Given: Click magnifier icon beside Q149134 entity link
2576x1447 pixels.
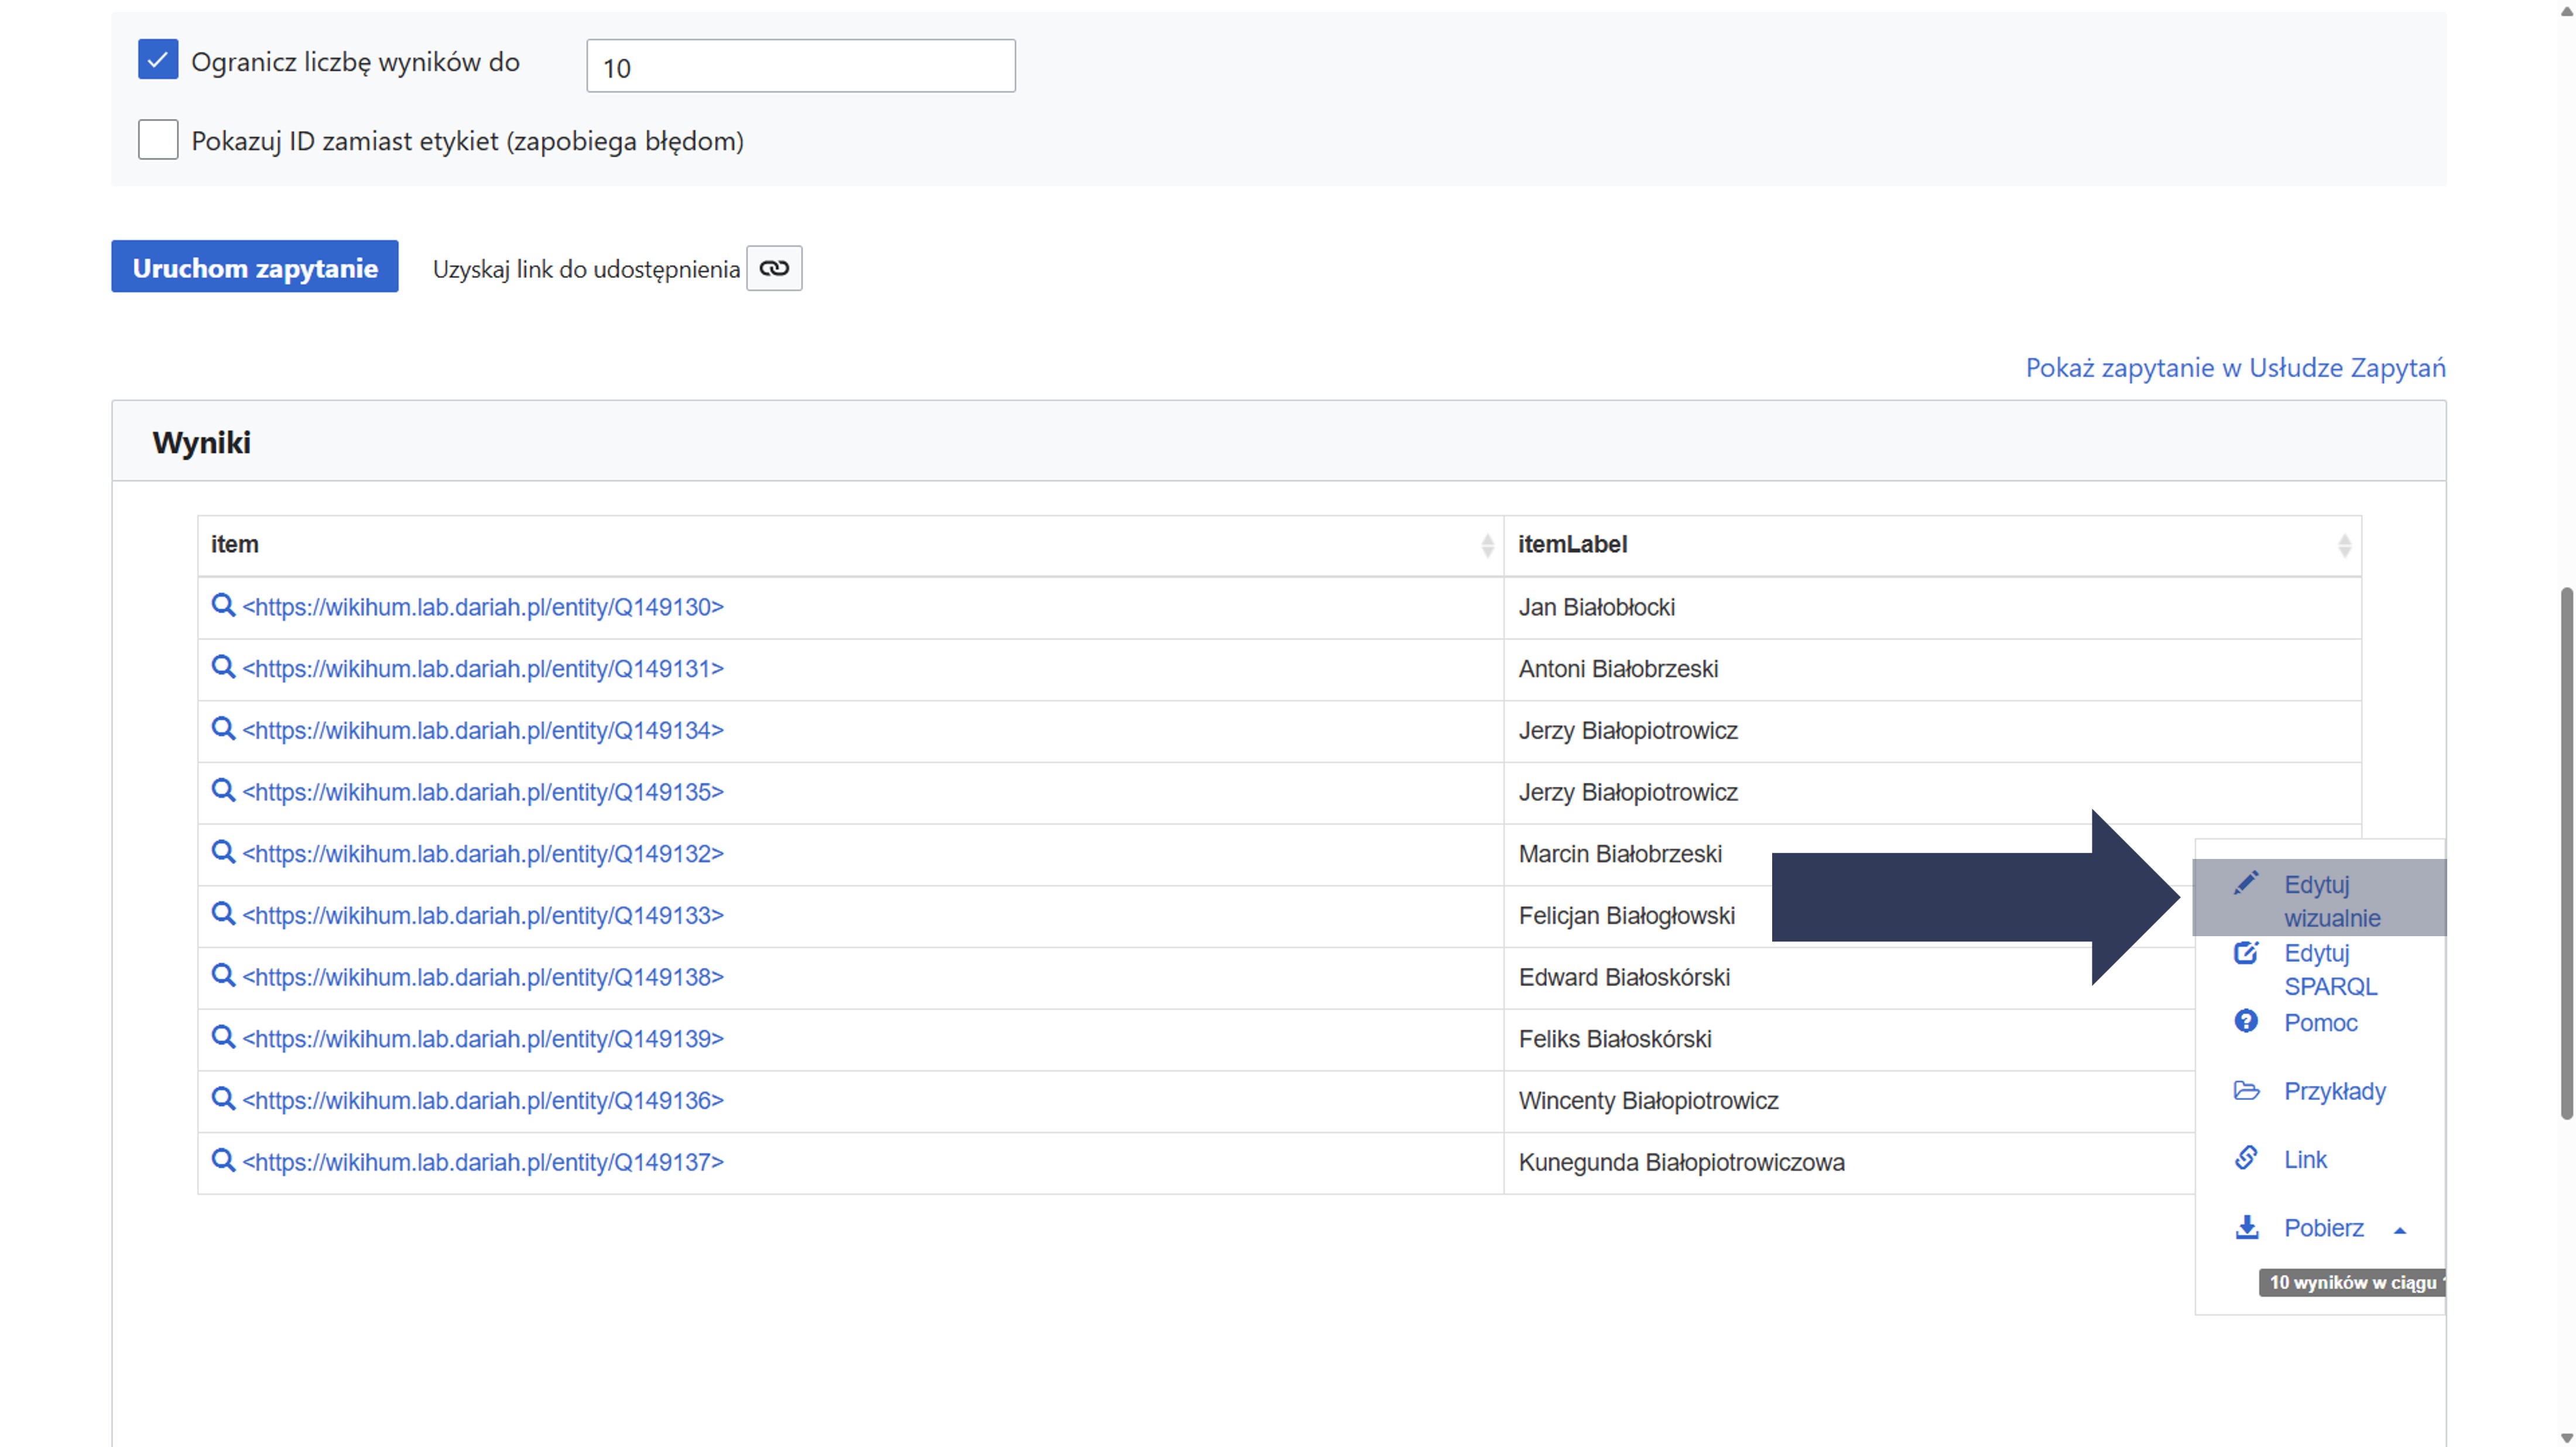Looking at the screenshot, I should (223, 728).
